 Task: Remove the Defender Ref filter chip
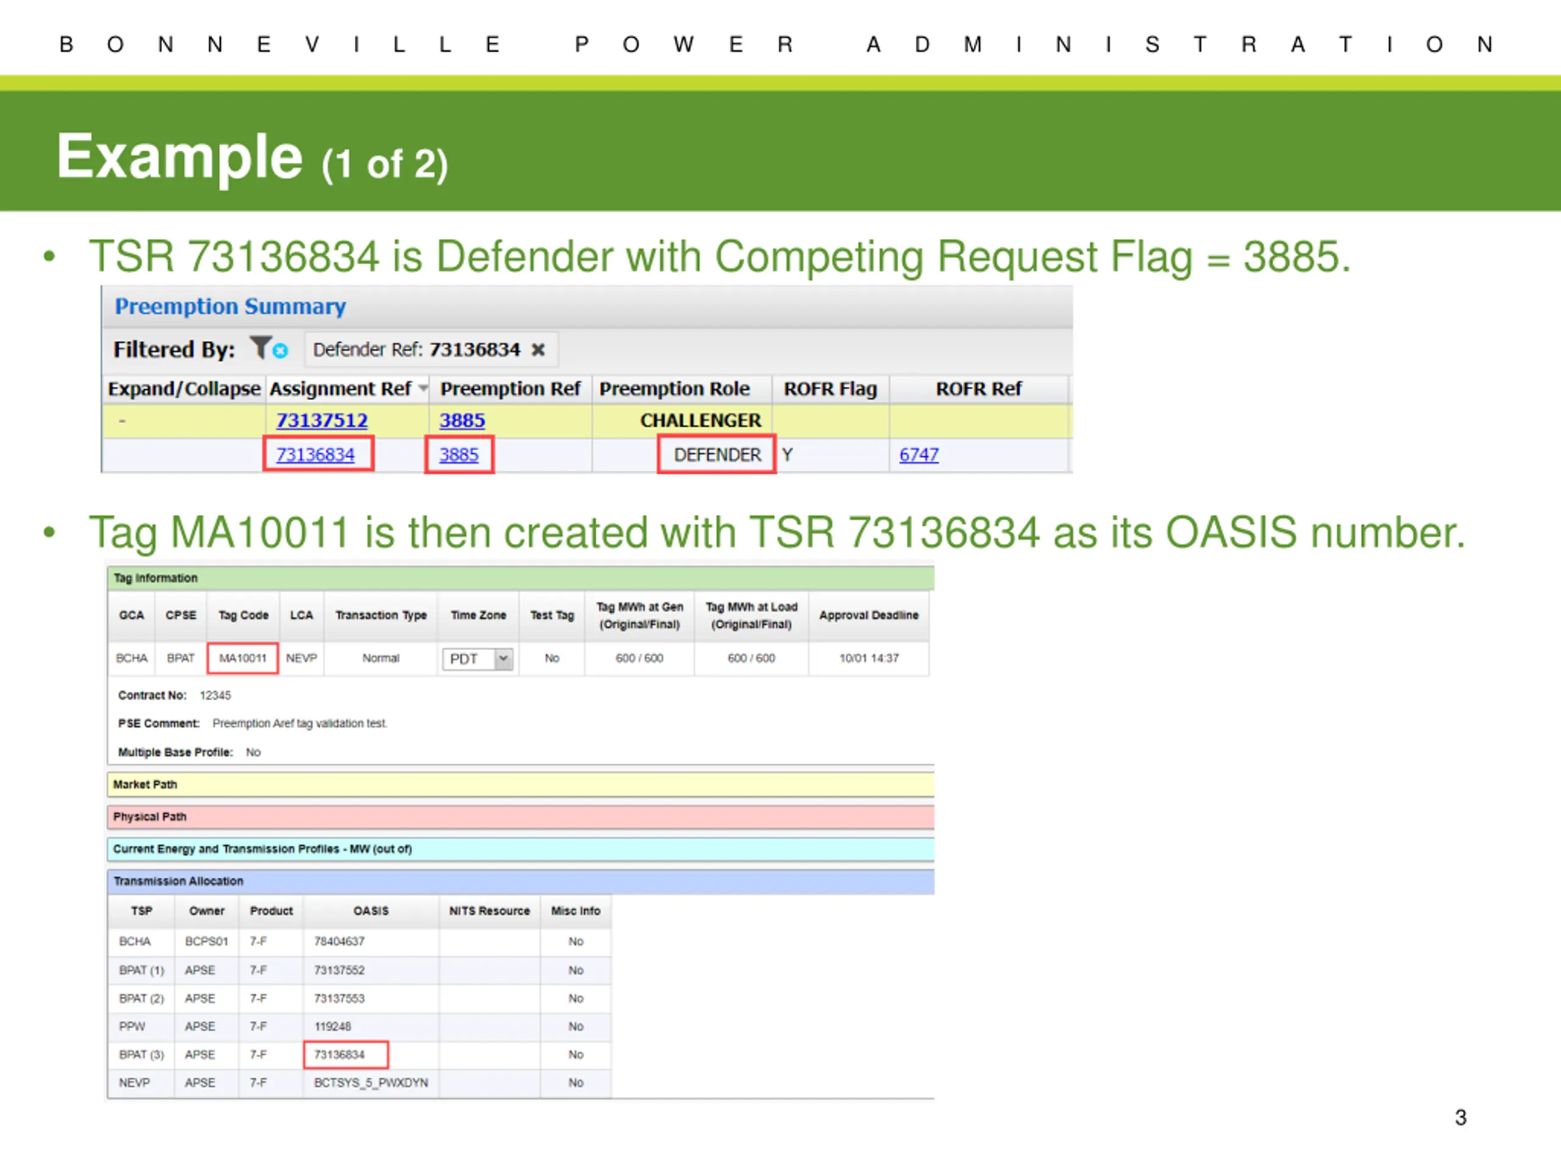(538, 350)
